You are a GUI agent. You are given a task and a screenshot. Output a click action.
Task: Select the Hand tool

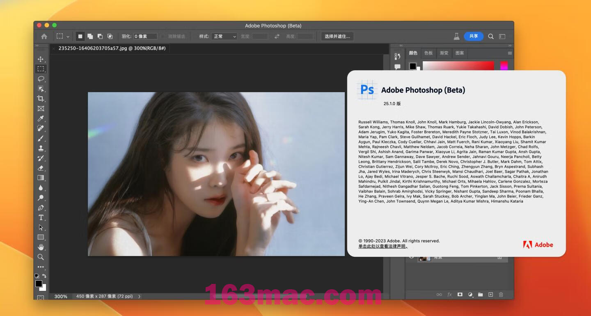tap(41, 247)
